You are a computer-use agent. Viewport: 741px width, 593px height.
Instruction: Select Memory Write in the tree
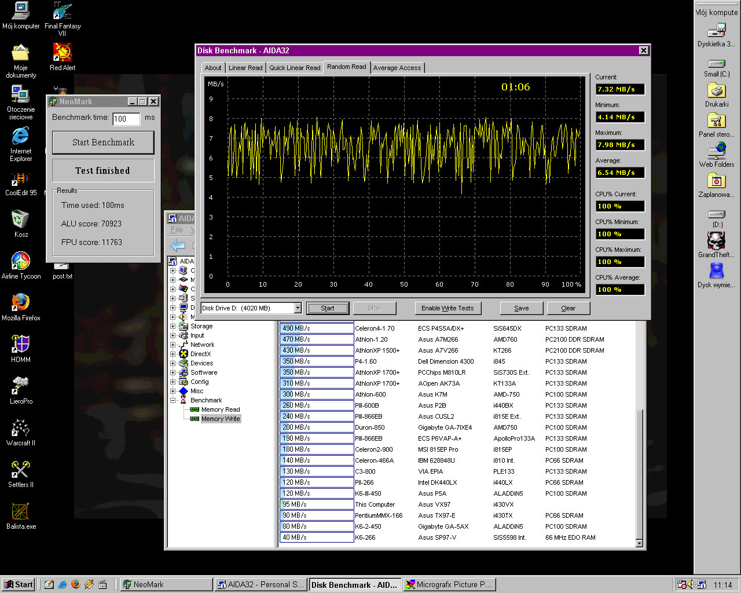(220, 419)
